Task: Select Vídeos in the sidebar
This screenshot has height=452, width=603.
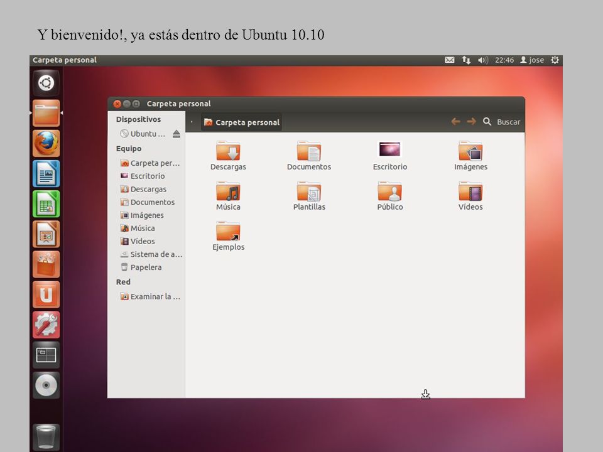Action: pyautogui.click(x=138, y=241)
